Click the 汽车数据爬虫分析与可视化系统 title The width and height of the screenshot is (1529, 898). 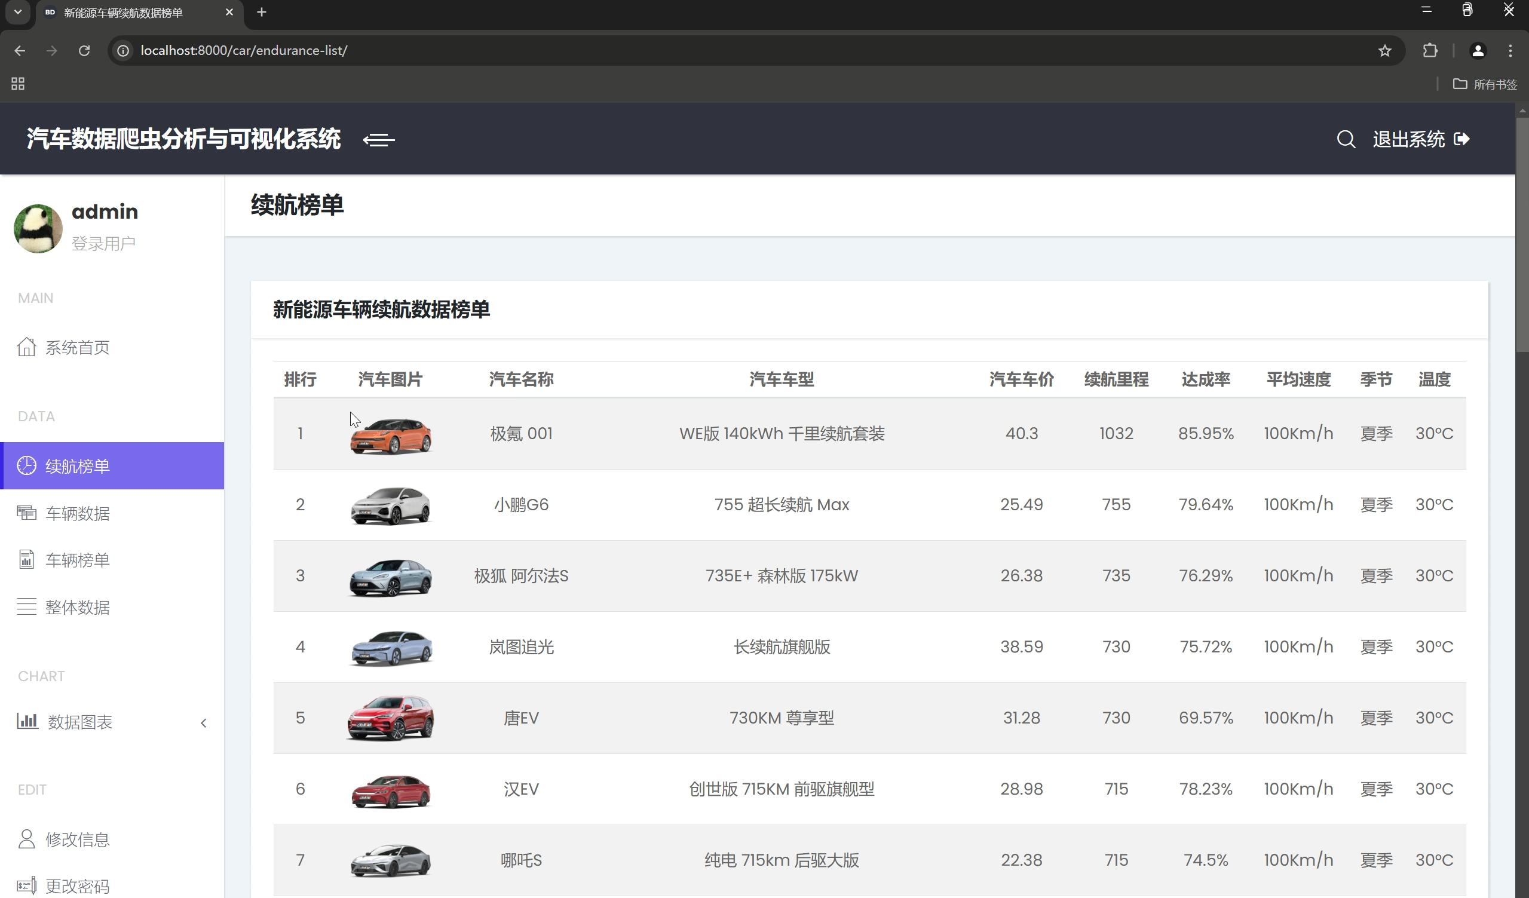pyautogui.click(x=184, y=139)
